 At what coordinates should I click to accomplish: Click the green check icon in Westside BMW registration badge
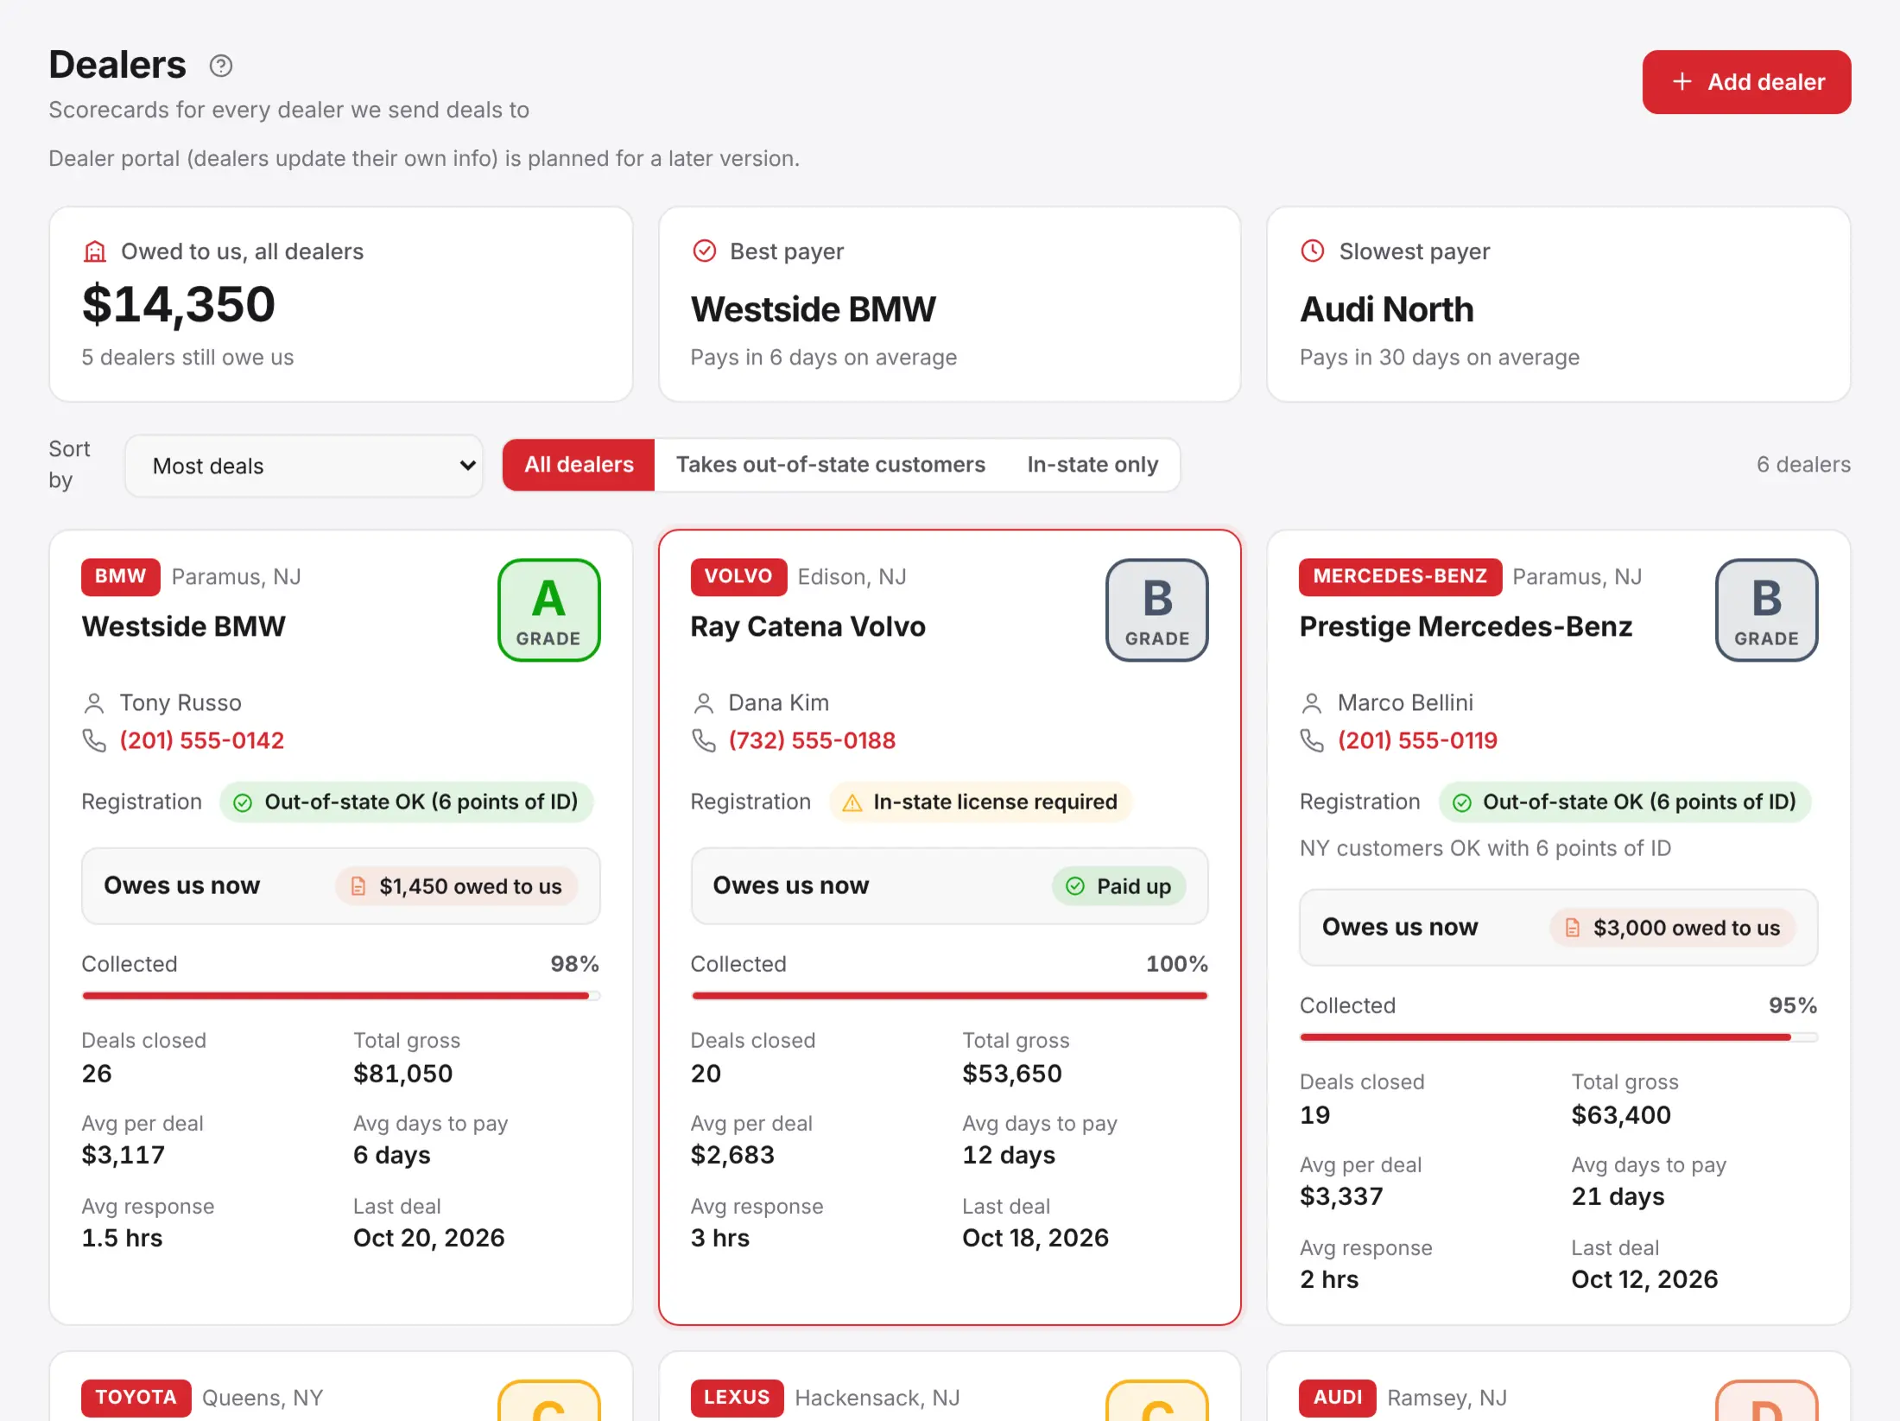[243, 802]
